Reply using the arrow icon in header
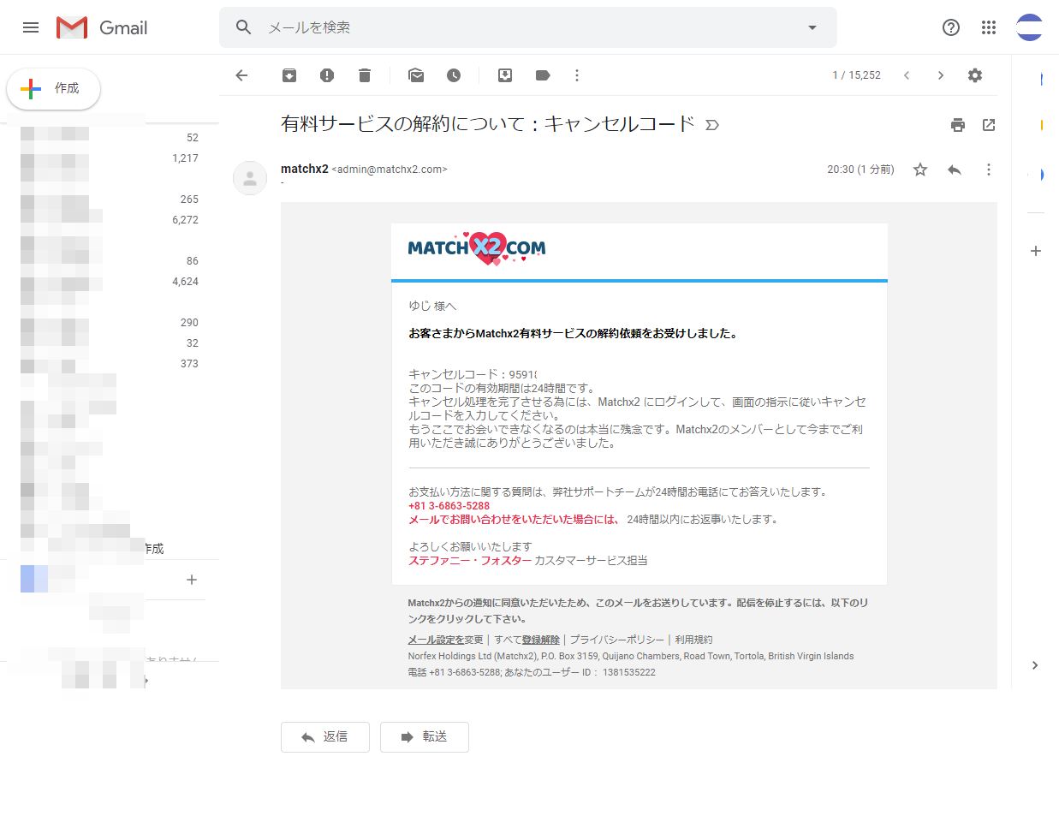 (x=955, y=170)
